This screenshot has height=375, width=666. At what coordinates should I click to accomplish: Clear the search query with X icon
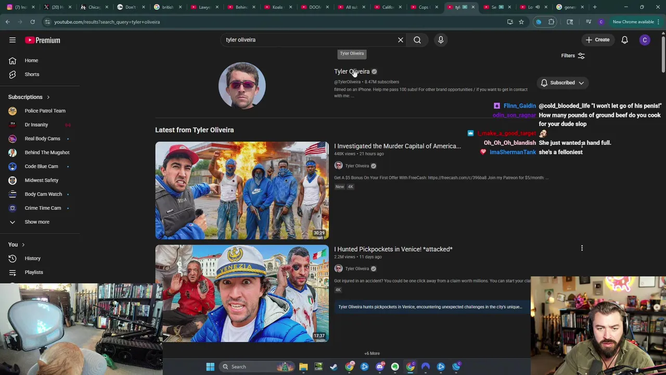(401, 40)
